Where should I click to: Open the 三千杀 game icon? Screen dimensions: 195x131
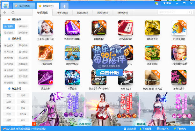tap(46, 28)
